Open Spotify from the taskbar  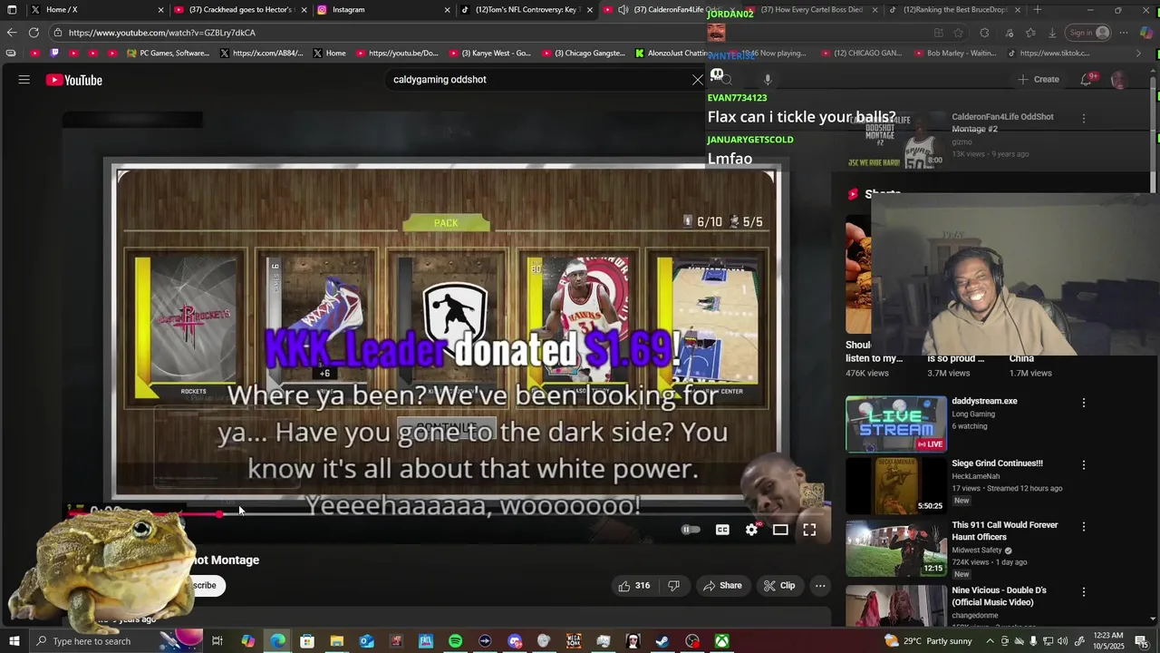pyautogui.click(x=455, y=641)
